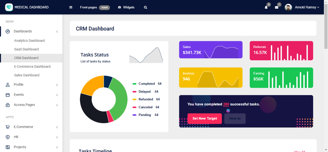The height and width of the screenshot is (152, 328).
Task: Select SaaS Dashboard in the sidebar
Action: (27, 49)
